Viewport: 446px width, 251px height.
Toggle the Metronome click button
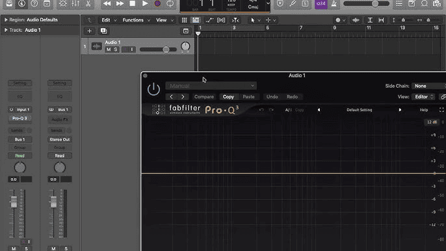click(x=334, y=3)
